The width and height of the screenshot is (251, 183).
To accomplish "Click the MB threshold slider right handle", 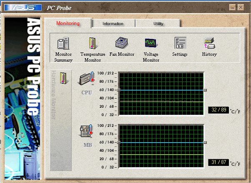I will coord(205,142).
